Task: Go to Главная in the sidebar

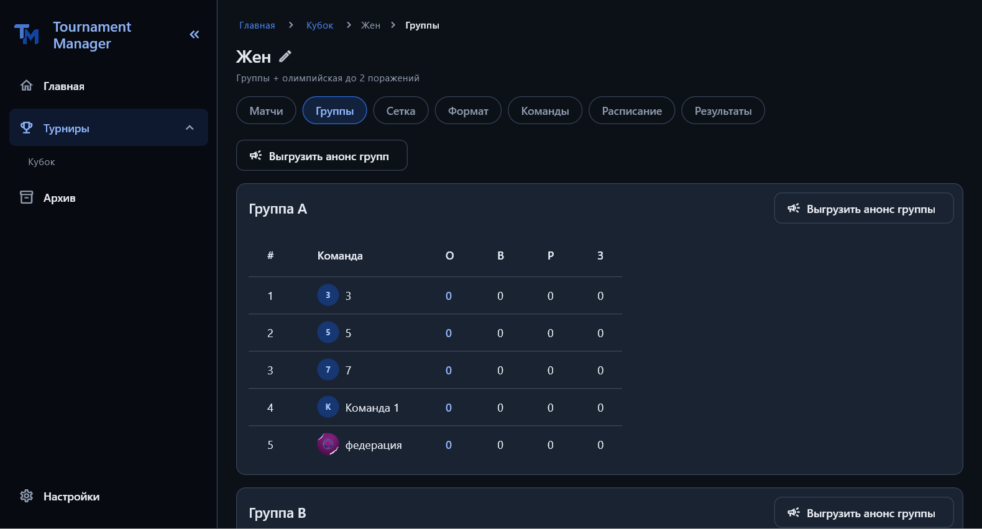Action: (109, 86)
